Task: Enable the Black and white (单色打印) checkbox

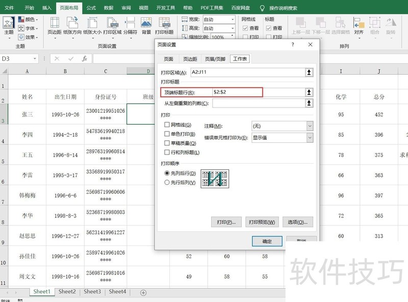Action: pyautogui.click(x=167, y=134)
